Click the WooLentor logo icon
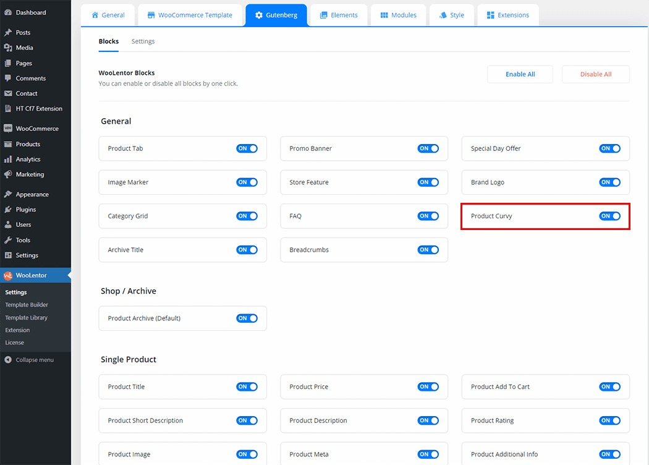 tap(8, 276)
